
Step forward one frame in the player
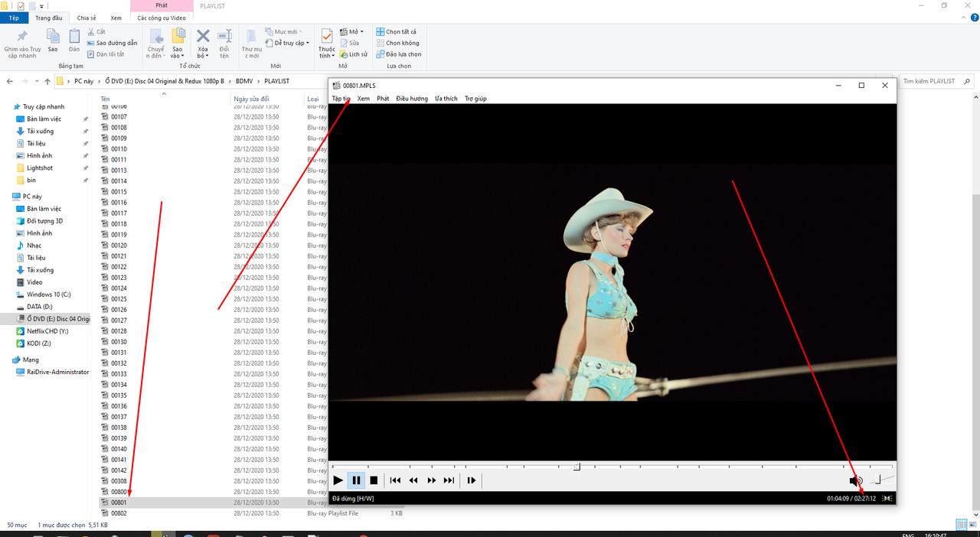[x=472, y=480]
